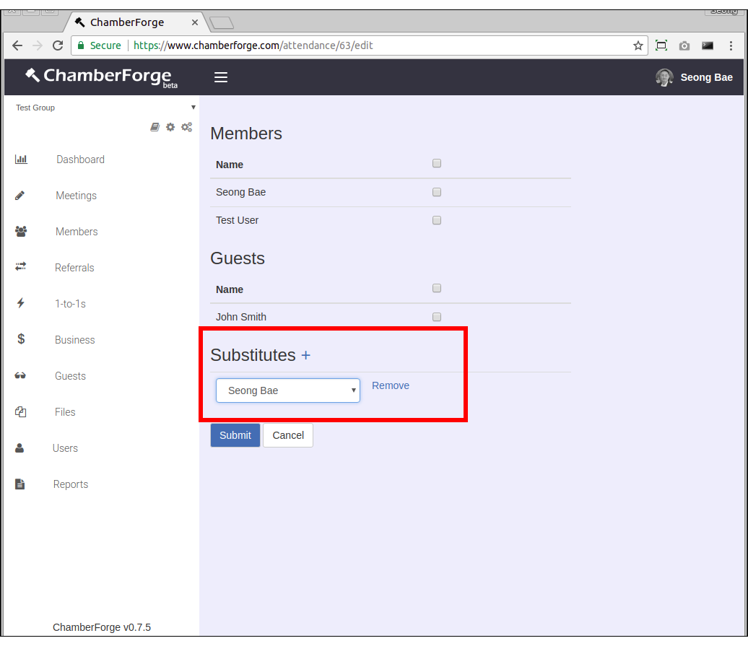This screenshot has height=646, width=748.
Task: Toggle John Smith guest checkbox
Action: coord(437,317)
